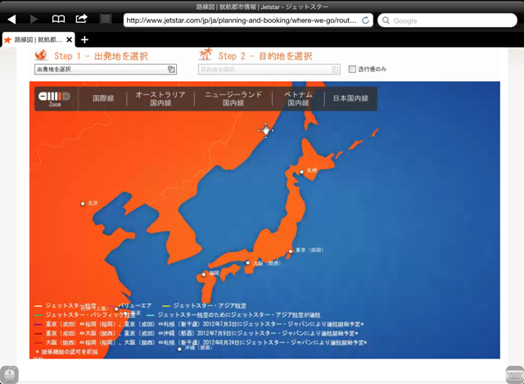Click the forward navigation arrow

click(34, 20)
